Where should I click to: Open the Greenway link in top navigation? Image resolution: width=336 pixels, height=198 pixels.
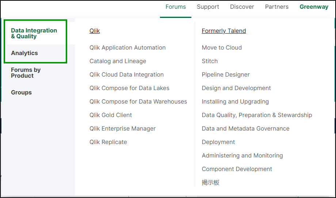[314, 7]
